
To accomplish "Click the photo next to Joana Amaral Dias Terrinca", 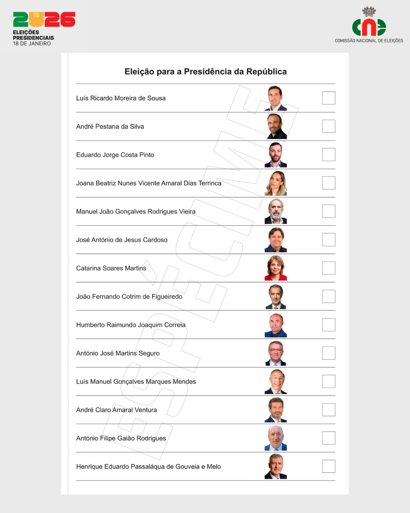I will pyautogui.click(x=276, y=183).
